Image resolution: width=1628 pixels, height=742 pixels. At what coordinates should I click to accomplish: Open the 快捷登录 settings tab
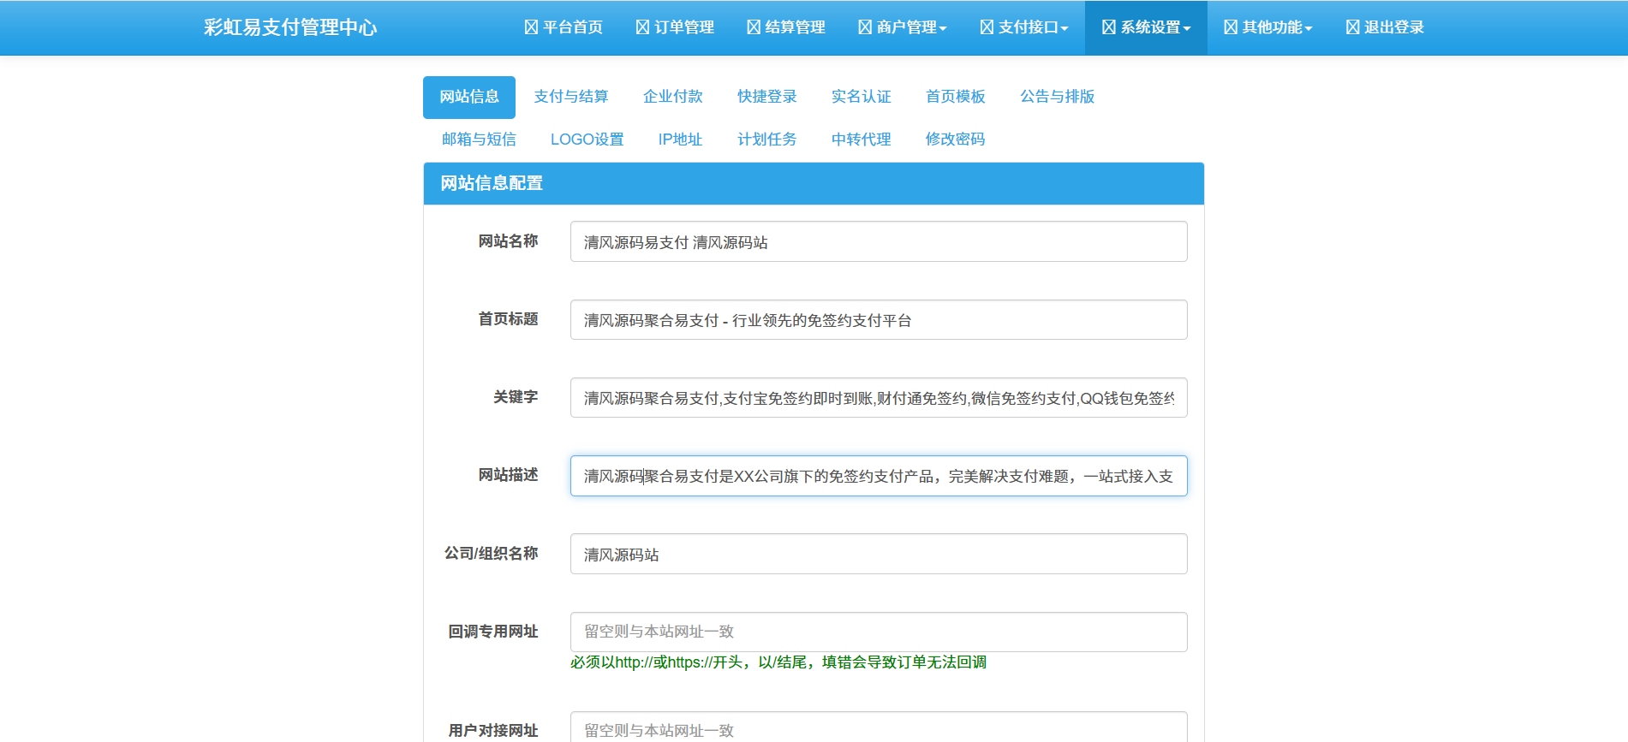click(x=766, y=97)
